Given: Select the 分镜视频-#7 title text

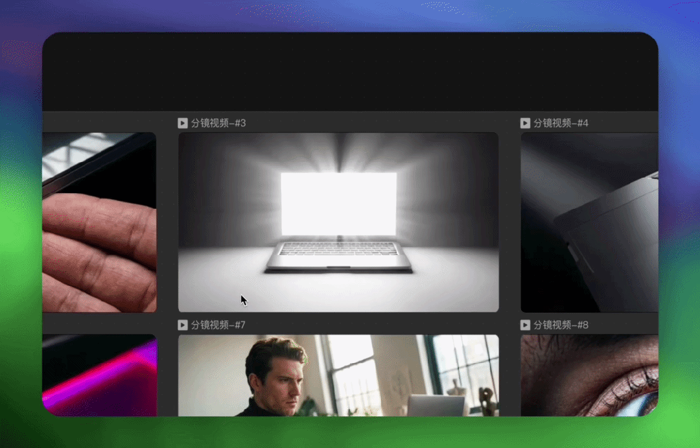Looking at the screenshot, I should pyautogui.click(x=218, y=325).
